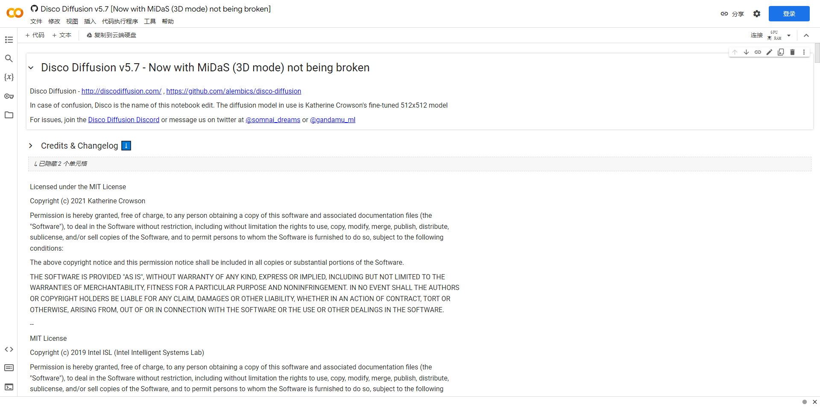Open the Disco Diffusion Discord link
The width and height of the screenshot is (820, 407).
[x=124, y=120]
